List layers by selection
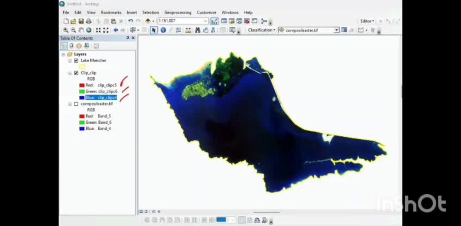The height and width of the screenshot is (226, 461). tap(87, 46)
